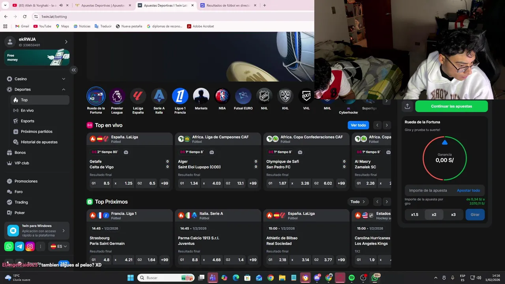Open Promociones in sidebar
Image resolution: width=505 pixels, height=284 pixels.
[37, 181]
